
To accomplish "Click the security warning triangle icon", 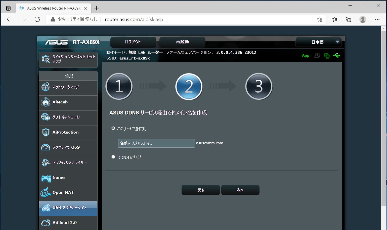I will [53, 19].
